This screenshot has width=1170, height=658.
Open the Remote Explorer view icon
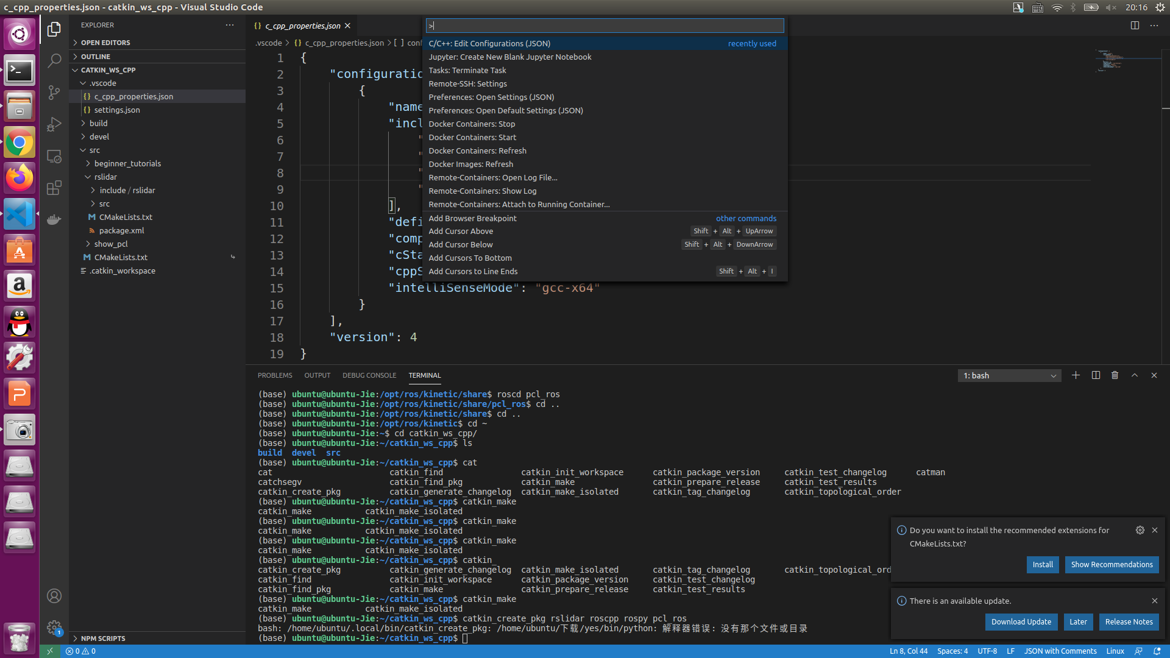54,157
